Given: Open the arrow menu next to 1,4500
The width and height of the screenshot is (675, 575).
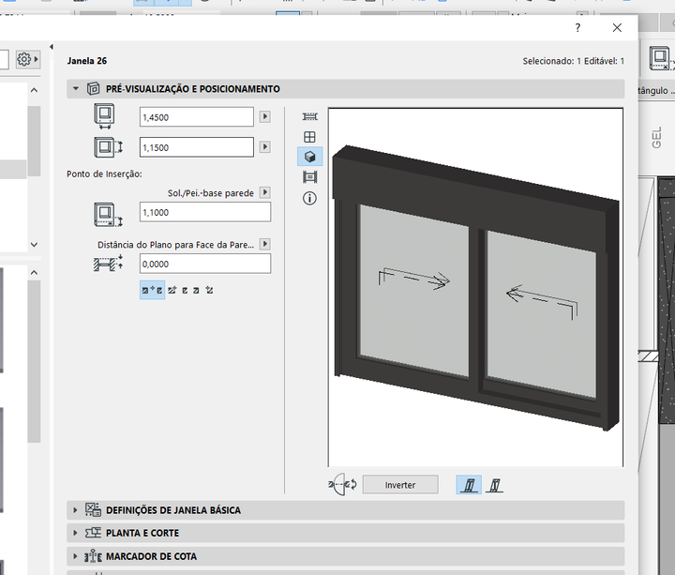Looking at the screenshot, I should coord(264,116).
